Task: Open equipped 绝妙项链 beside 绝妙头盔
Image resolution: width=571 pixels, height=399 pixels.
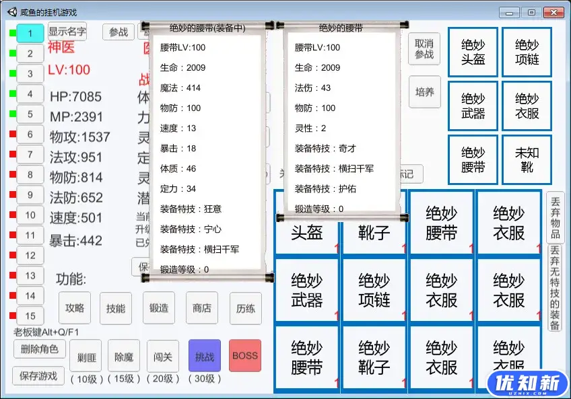Action: pyautogui.click(x=527, y=52)
